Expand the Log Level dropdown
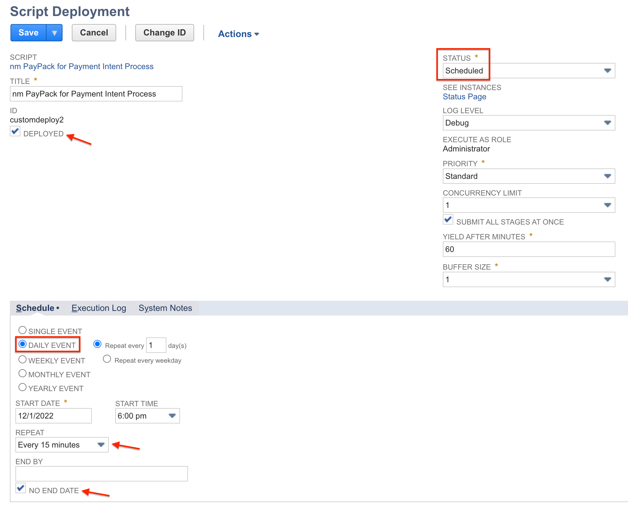Screen dimensions: 628x512 (607, 123)
